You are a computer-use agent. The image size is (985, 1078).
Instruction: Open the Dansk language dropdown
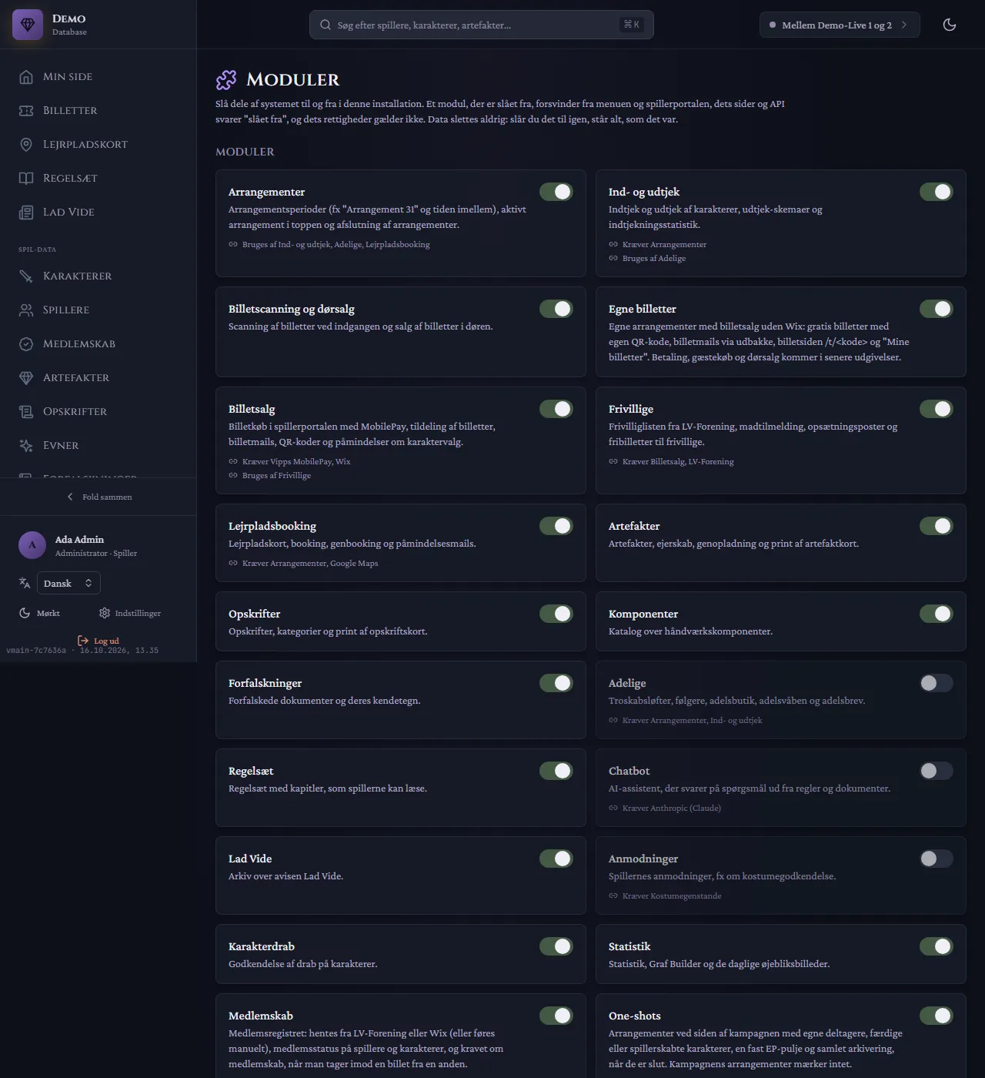[x=68, y=583]
